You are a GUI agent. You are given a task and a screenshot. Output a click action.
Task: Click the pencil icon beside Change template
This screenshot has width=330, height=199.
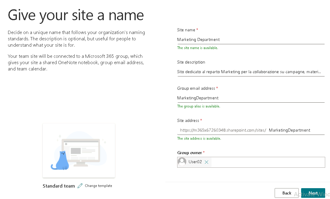80,186
